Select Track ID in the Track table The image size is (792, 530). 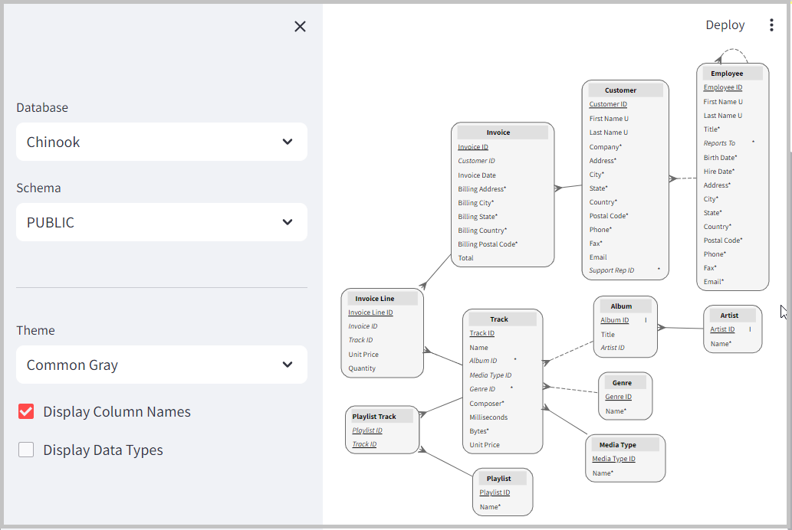[x=481, y=332]
